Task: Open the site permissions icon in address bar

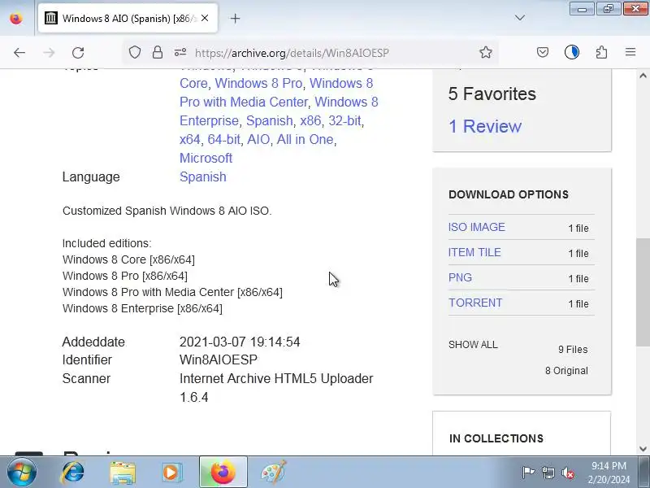Action: 180,52
